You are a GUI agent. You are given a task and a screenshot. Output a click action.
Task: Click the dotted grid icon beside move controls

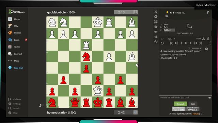(209, 43)
